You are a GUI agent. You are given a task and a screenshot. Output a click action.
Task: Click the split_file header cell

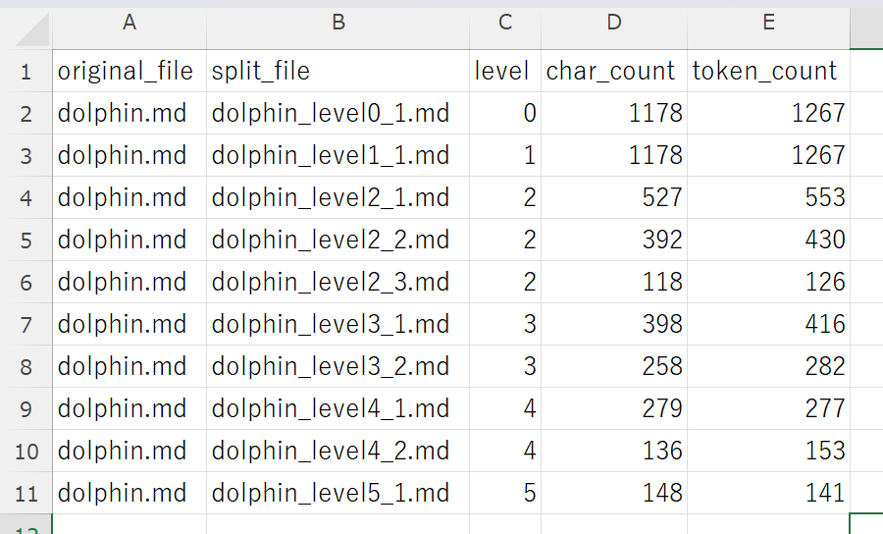pos(338,71)
